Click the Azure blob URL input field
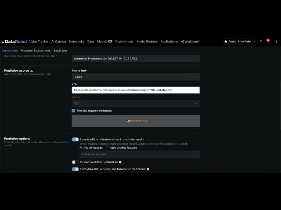The height and width of the screenshot is (210, 281). [x=135, y=90]
